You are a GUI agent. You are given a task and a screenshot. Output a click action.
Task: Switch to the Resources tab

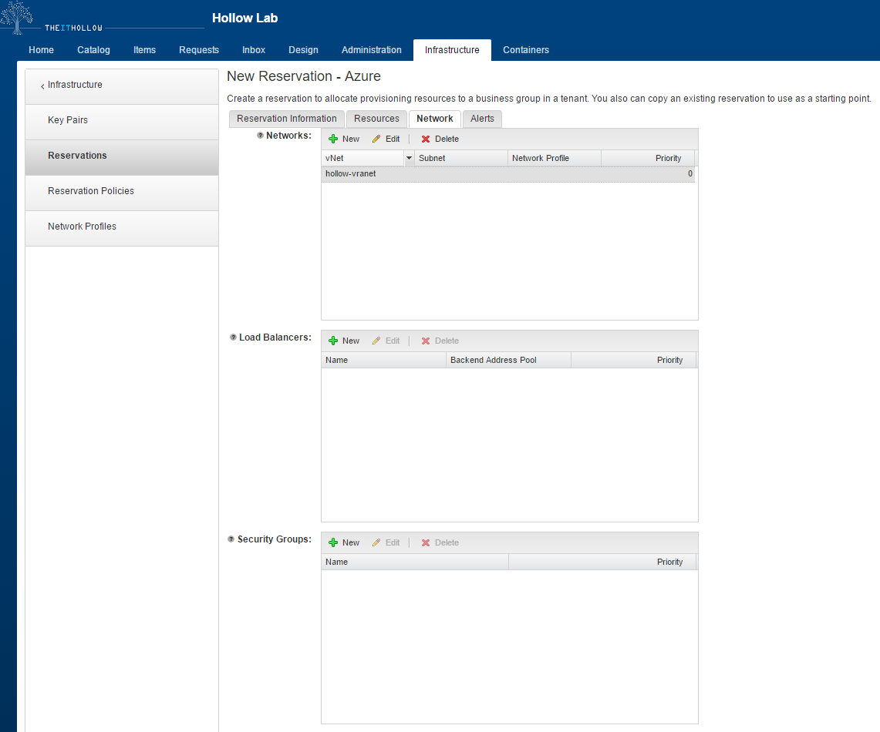click(x=376, y=119)
